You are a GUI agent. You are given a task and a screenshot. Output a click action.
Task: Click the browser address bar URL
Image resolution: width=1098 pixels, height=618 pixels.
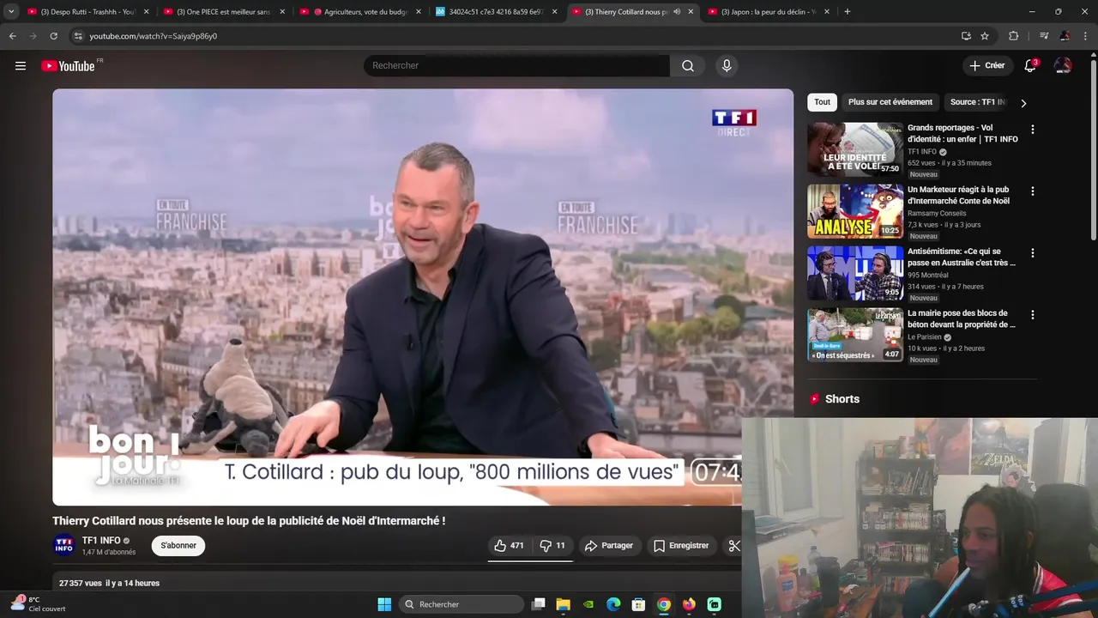point(154,36)
